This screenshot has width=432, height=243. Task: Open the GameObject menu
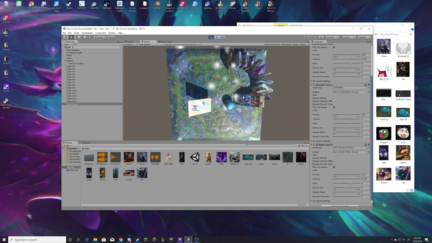point(87,33)
